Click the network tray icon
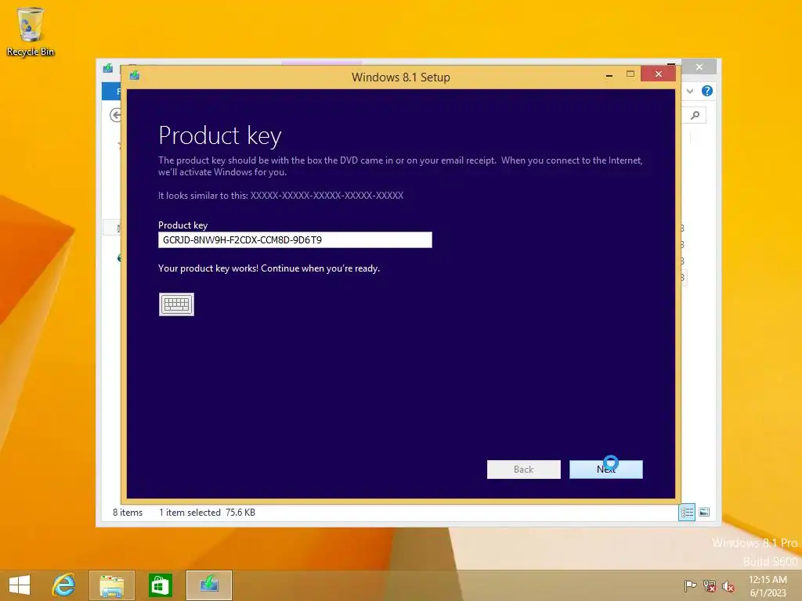 (709, 585)
